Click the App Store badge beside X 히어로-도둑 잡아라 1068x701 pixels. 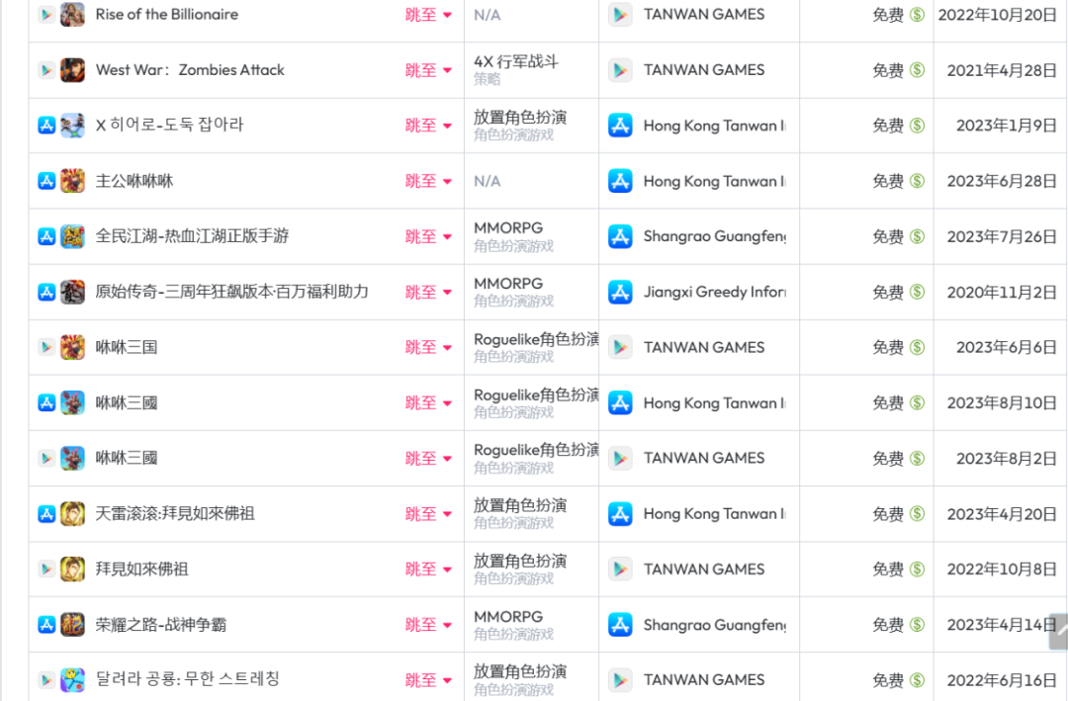(x=46, y=126)
